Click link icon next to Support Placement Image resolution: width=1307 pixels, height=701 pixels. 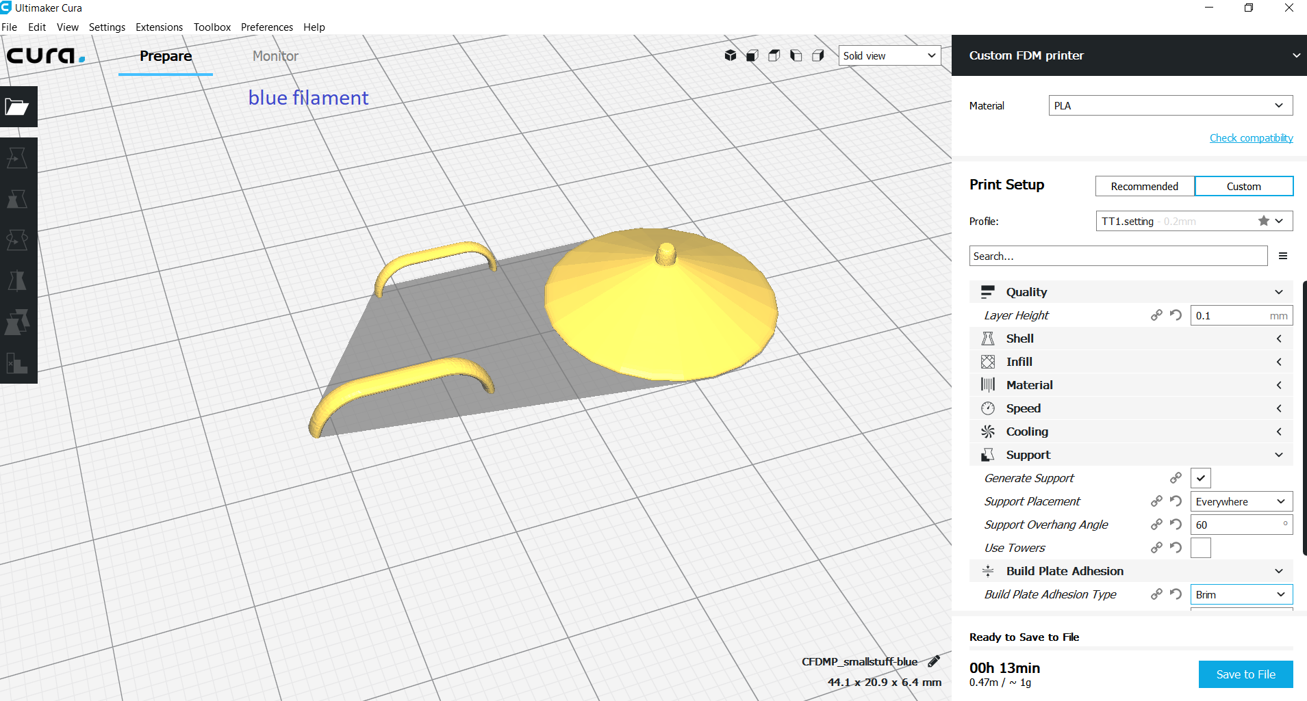click(1156, 501)
